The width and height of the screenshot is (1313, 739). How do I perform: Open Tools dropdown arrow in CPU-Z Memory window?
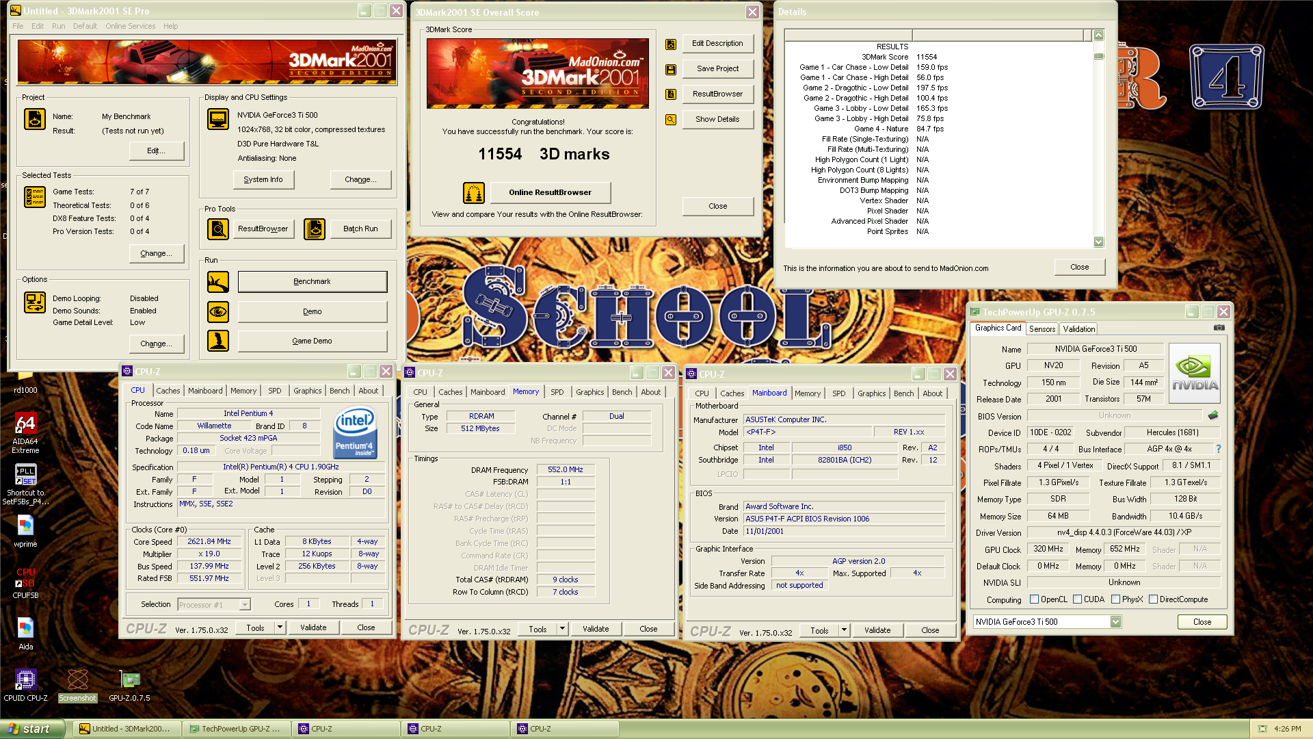pos(562,629)
